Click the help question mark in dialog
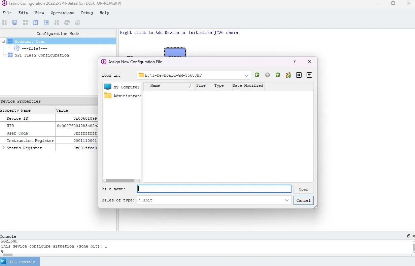 click(295, 62)
